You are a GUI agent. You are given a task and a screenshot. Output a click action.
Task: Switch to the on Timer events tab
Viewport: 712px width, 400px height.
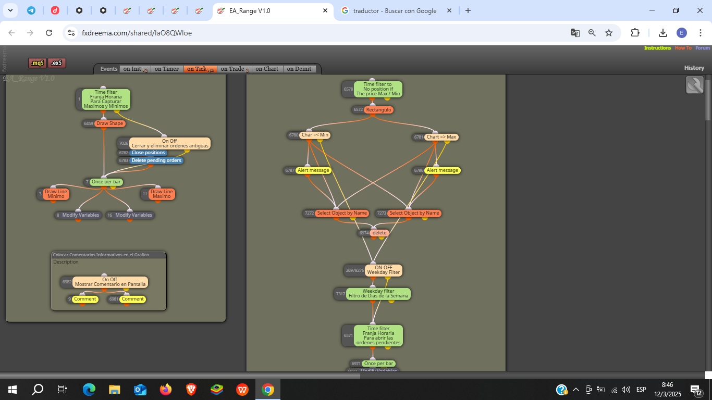coord(167,69)
